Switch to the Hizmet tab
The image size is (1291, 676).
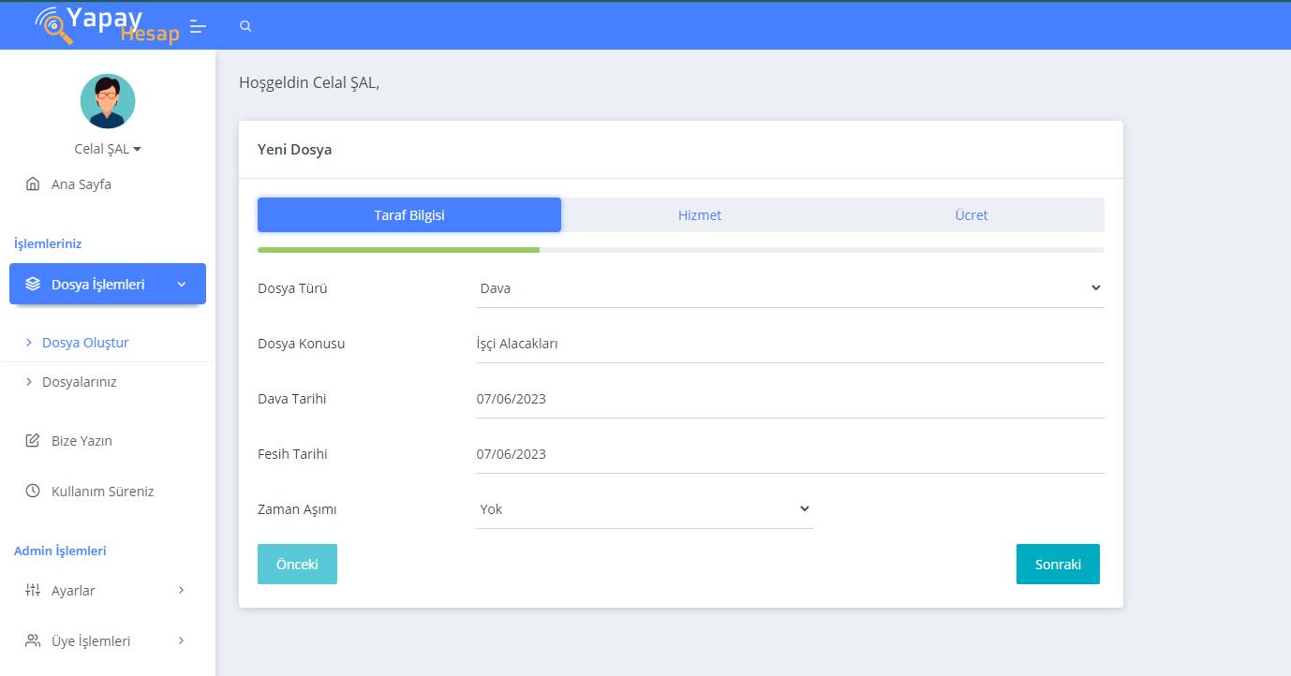tap(699, 215)
